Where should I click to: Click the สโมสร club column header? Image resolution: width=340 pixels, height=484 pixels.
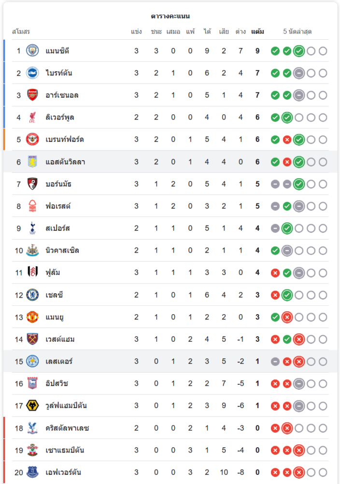(x=21, y=32)
